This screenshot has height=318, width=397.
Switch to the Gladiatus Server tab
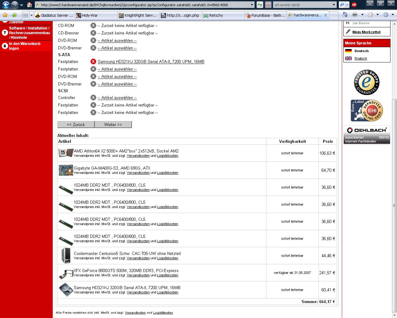coord(55,15)
